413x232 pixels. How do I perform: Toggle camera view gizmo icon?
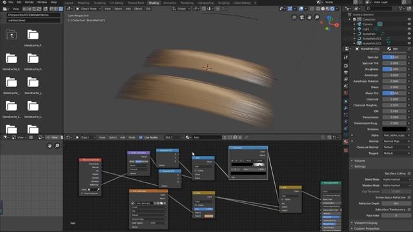[x=302, y=17]
